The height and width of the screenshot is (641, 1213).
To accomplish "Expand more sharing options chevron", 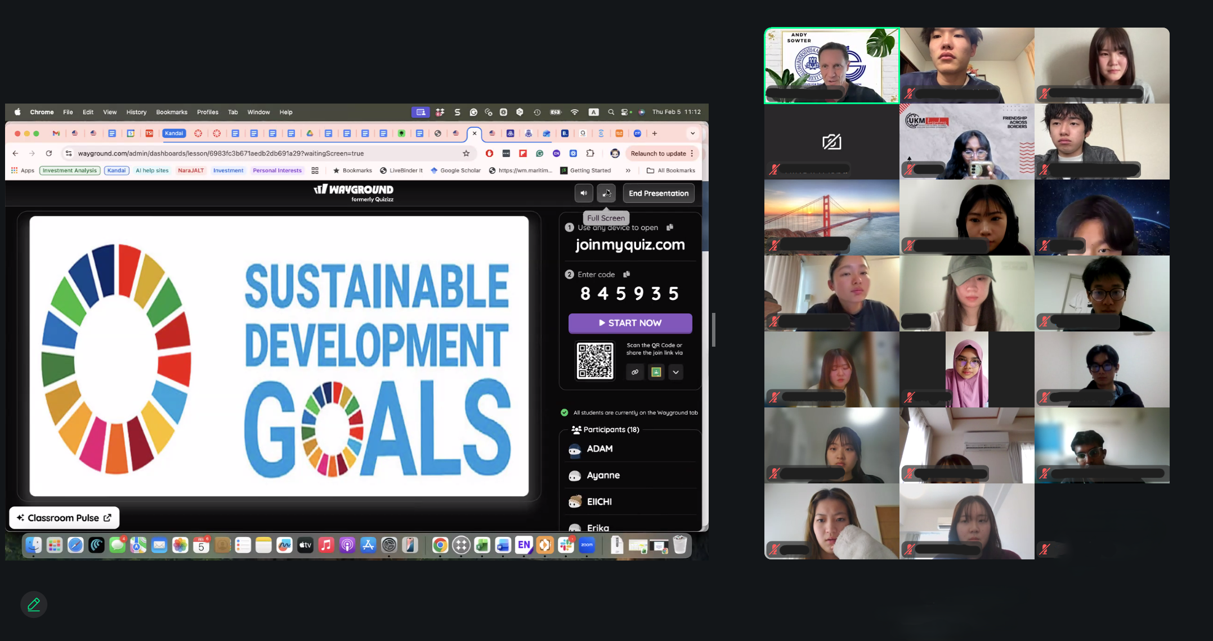I will click(676, 372).
